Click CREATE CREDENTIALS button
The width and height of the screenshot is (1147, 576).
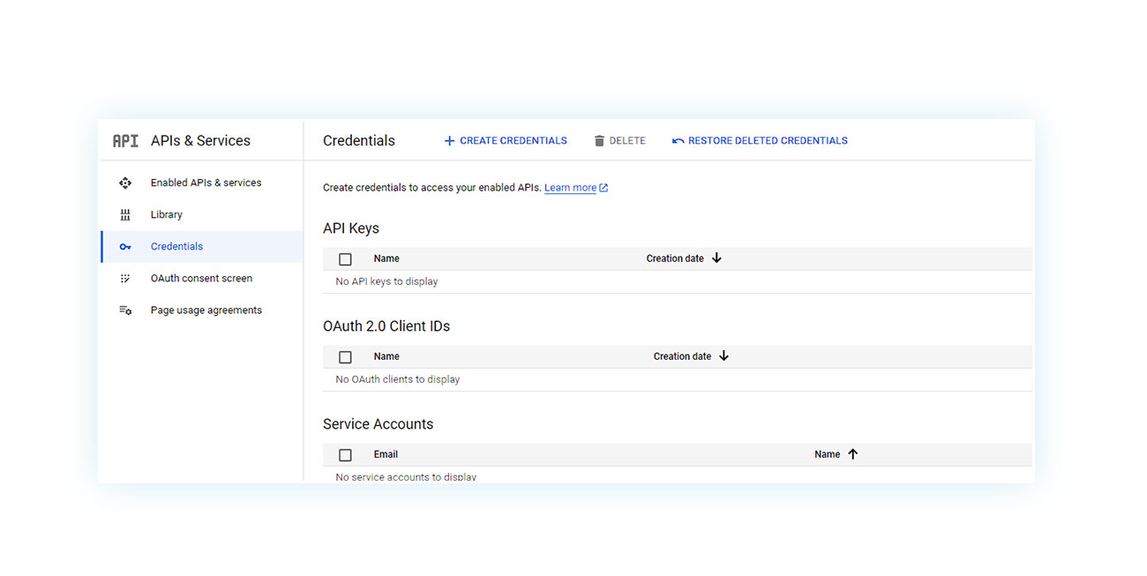click(506, 140)
